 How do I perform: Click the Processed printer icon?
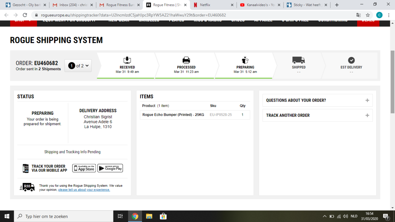[186, 60]
